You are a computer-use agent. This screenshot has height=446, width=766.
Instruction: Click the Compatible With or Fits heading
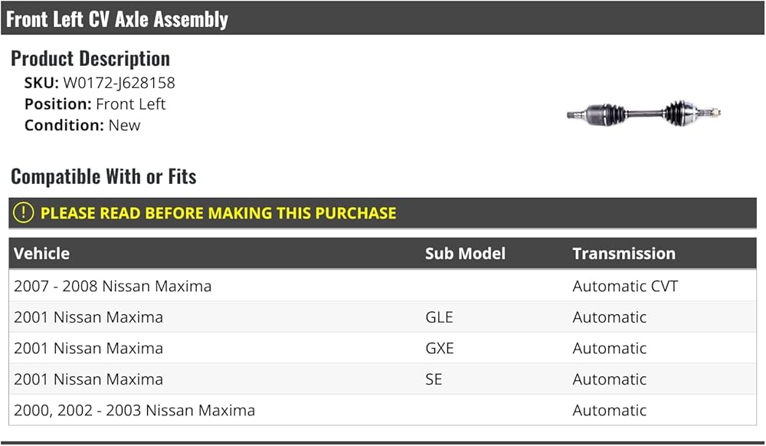click(x=103, y=176)
